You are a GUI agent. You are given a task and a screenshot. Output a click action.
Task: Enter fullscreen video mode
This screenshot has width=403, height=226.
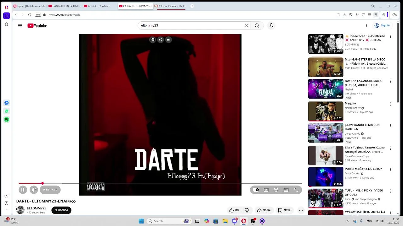tap(296, 190)
